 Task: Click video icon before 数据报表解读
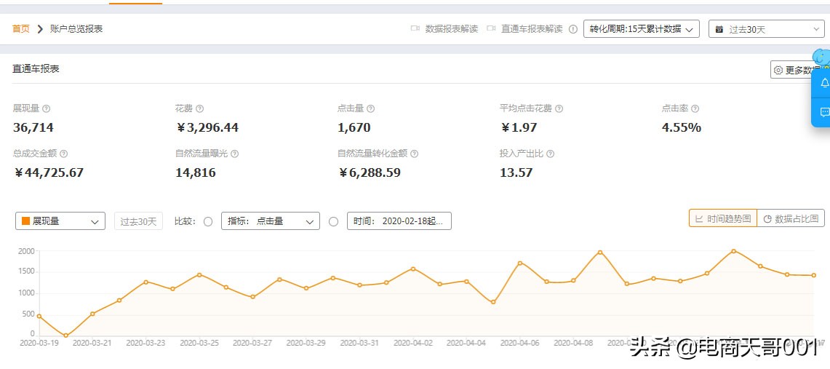pyautogui.click(x=415, y=28)
